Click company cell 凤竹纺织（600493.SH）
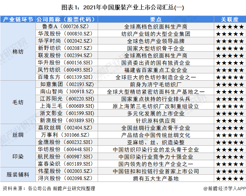 click(67, 70)
